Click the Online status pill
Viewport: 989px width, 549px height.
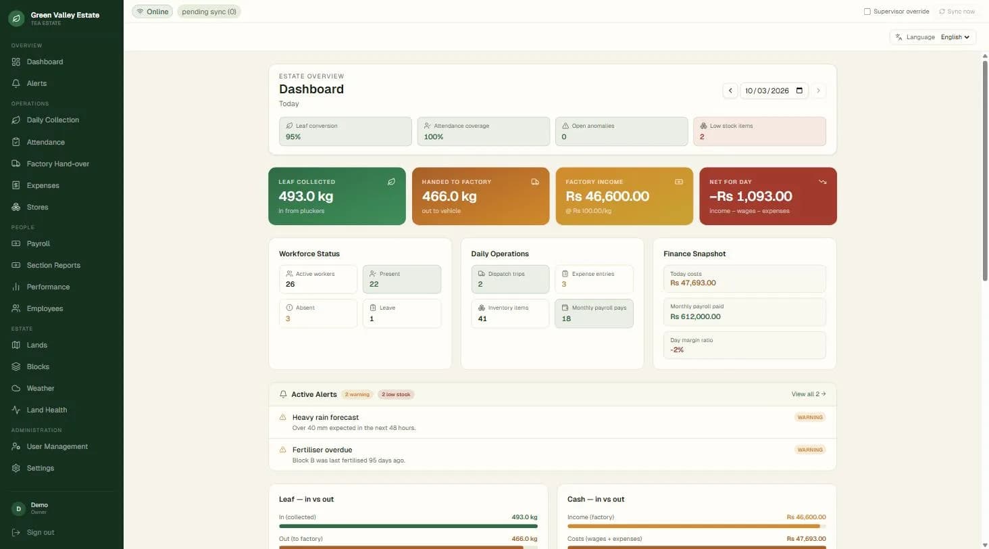(x=152, y=11)
